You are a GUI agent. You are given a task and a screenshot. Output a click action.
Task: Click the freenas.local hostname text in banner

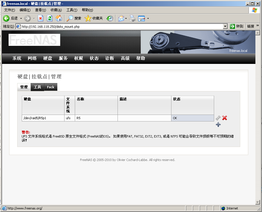(x=238, y=51)
